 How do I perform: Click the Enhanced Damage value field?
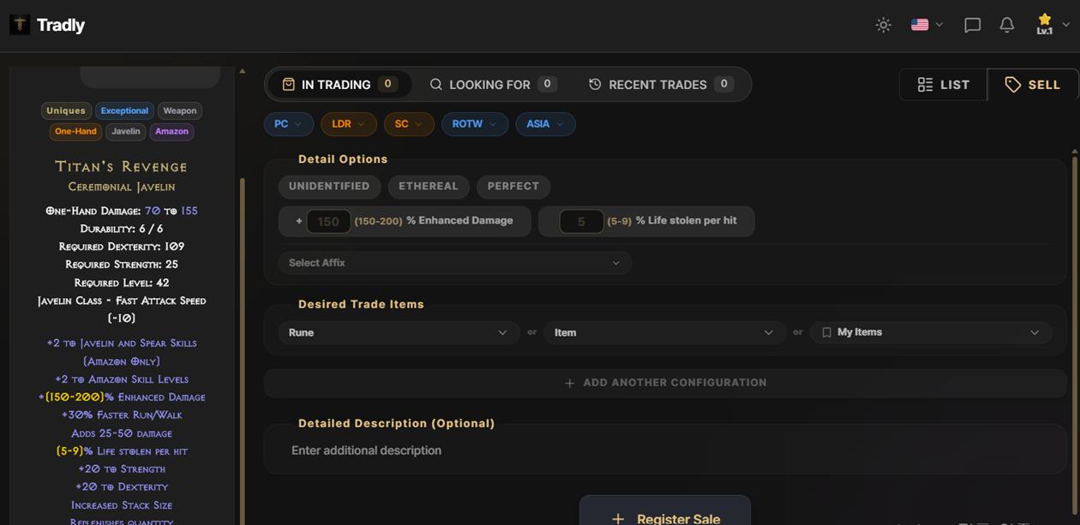(x=328, y=221)
